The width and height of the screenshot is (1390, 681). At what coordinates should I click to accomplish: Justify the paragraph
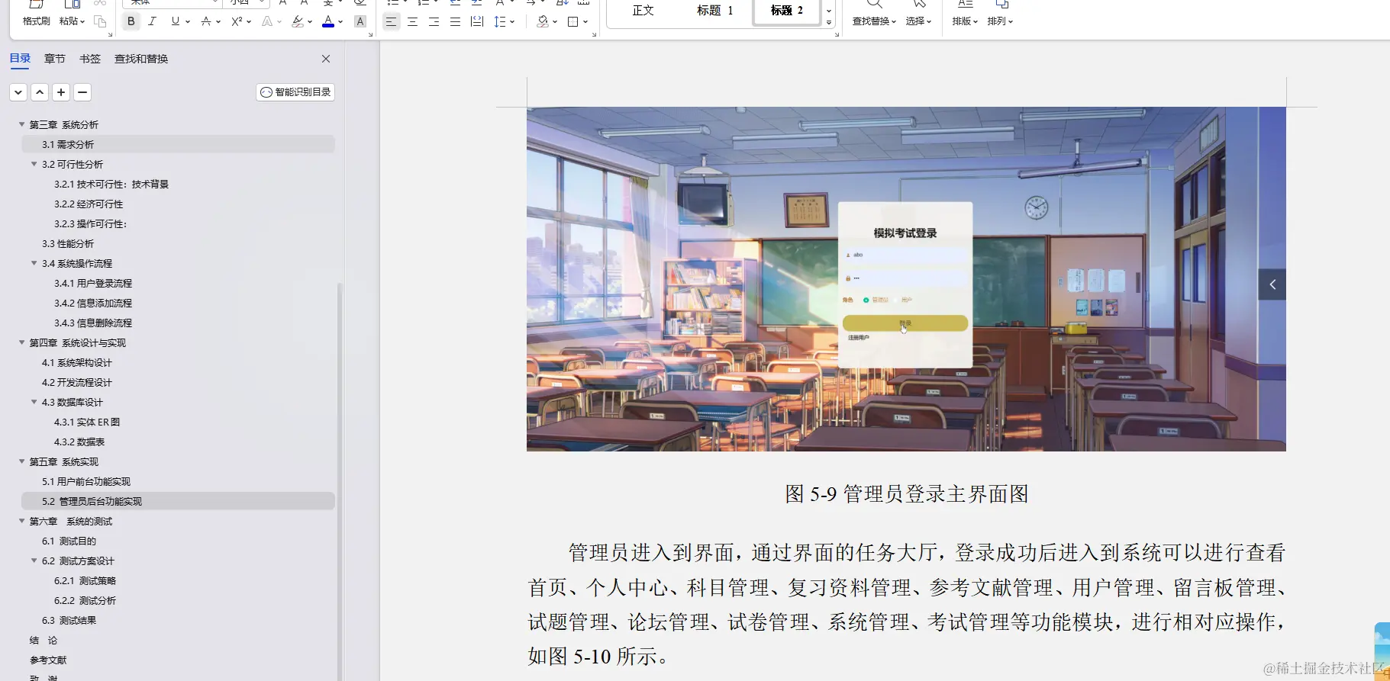coord(455,21)
